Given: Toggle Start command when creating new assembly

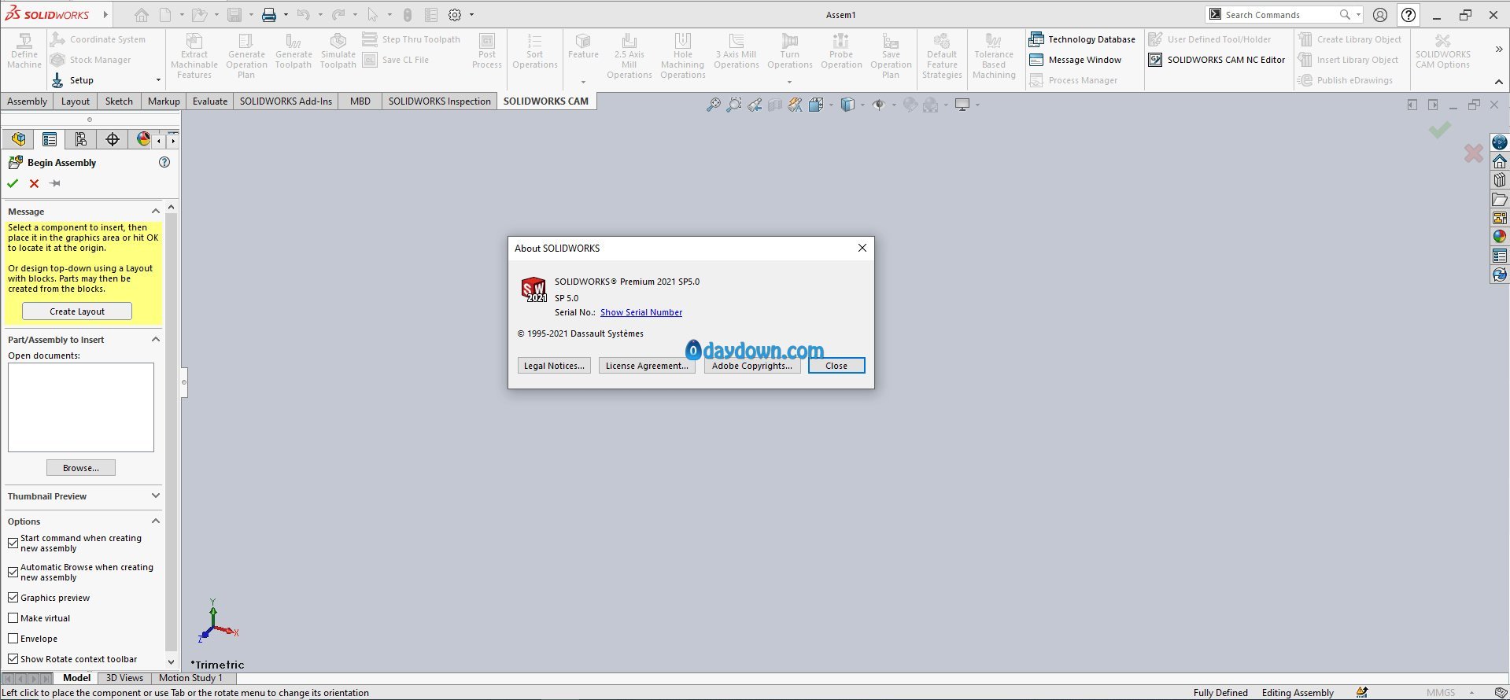Looking at the screenshot, I should click(x=13, y=543).
